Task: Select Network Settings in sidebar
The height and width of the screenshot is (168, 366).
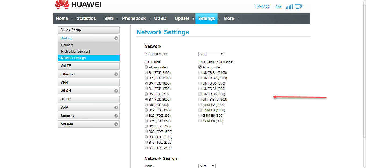Action: point(89,58)
